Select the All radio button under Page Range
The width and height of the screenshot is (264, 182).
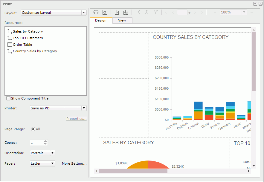pos(34,129)
